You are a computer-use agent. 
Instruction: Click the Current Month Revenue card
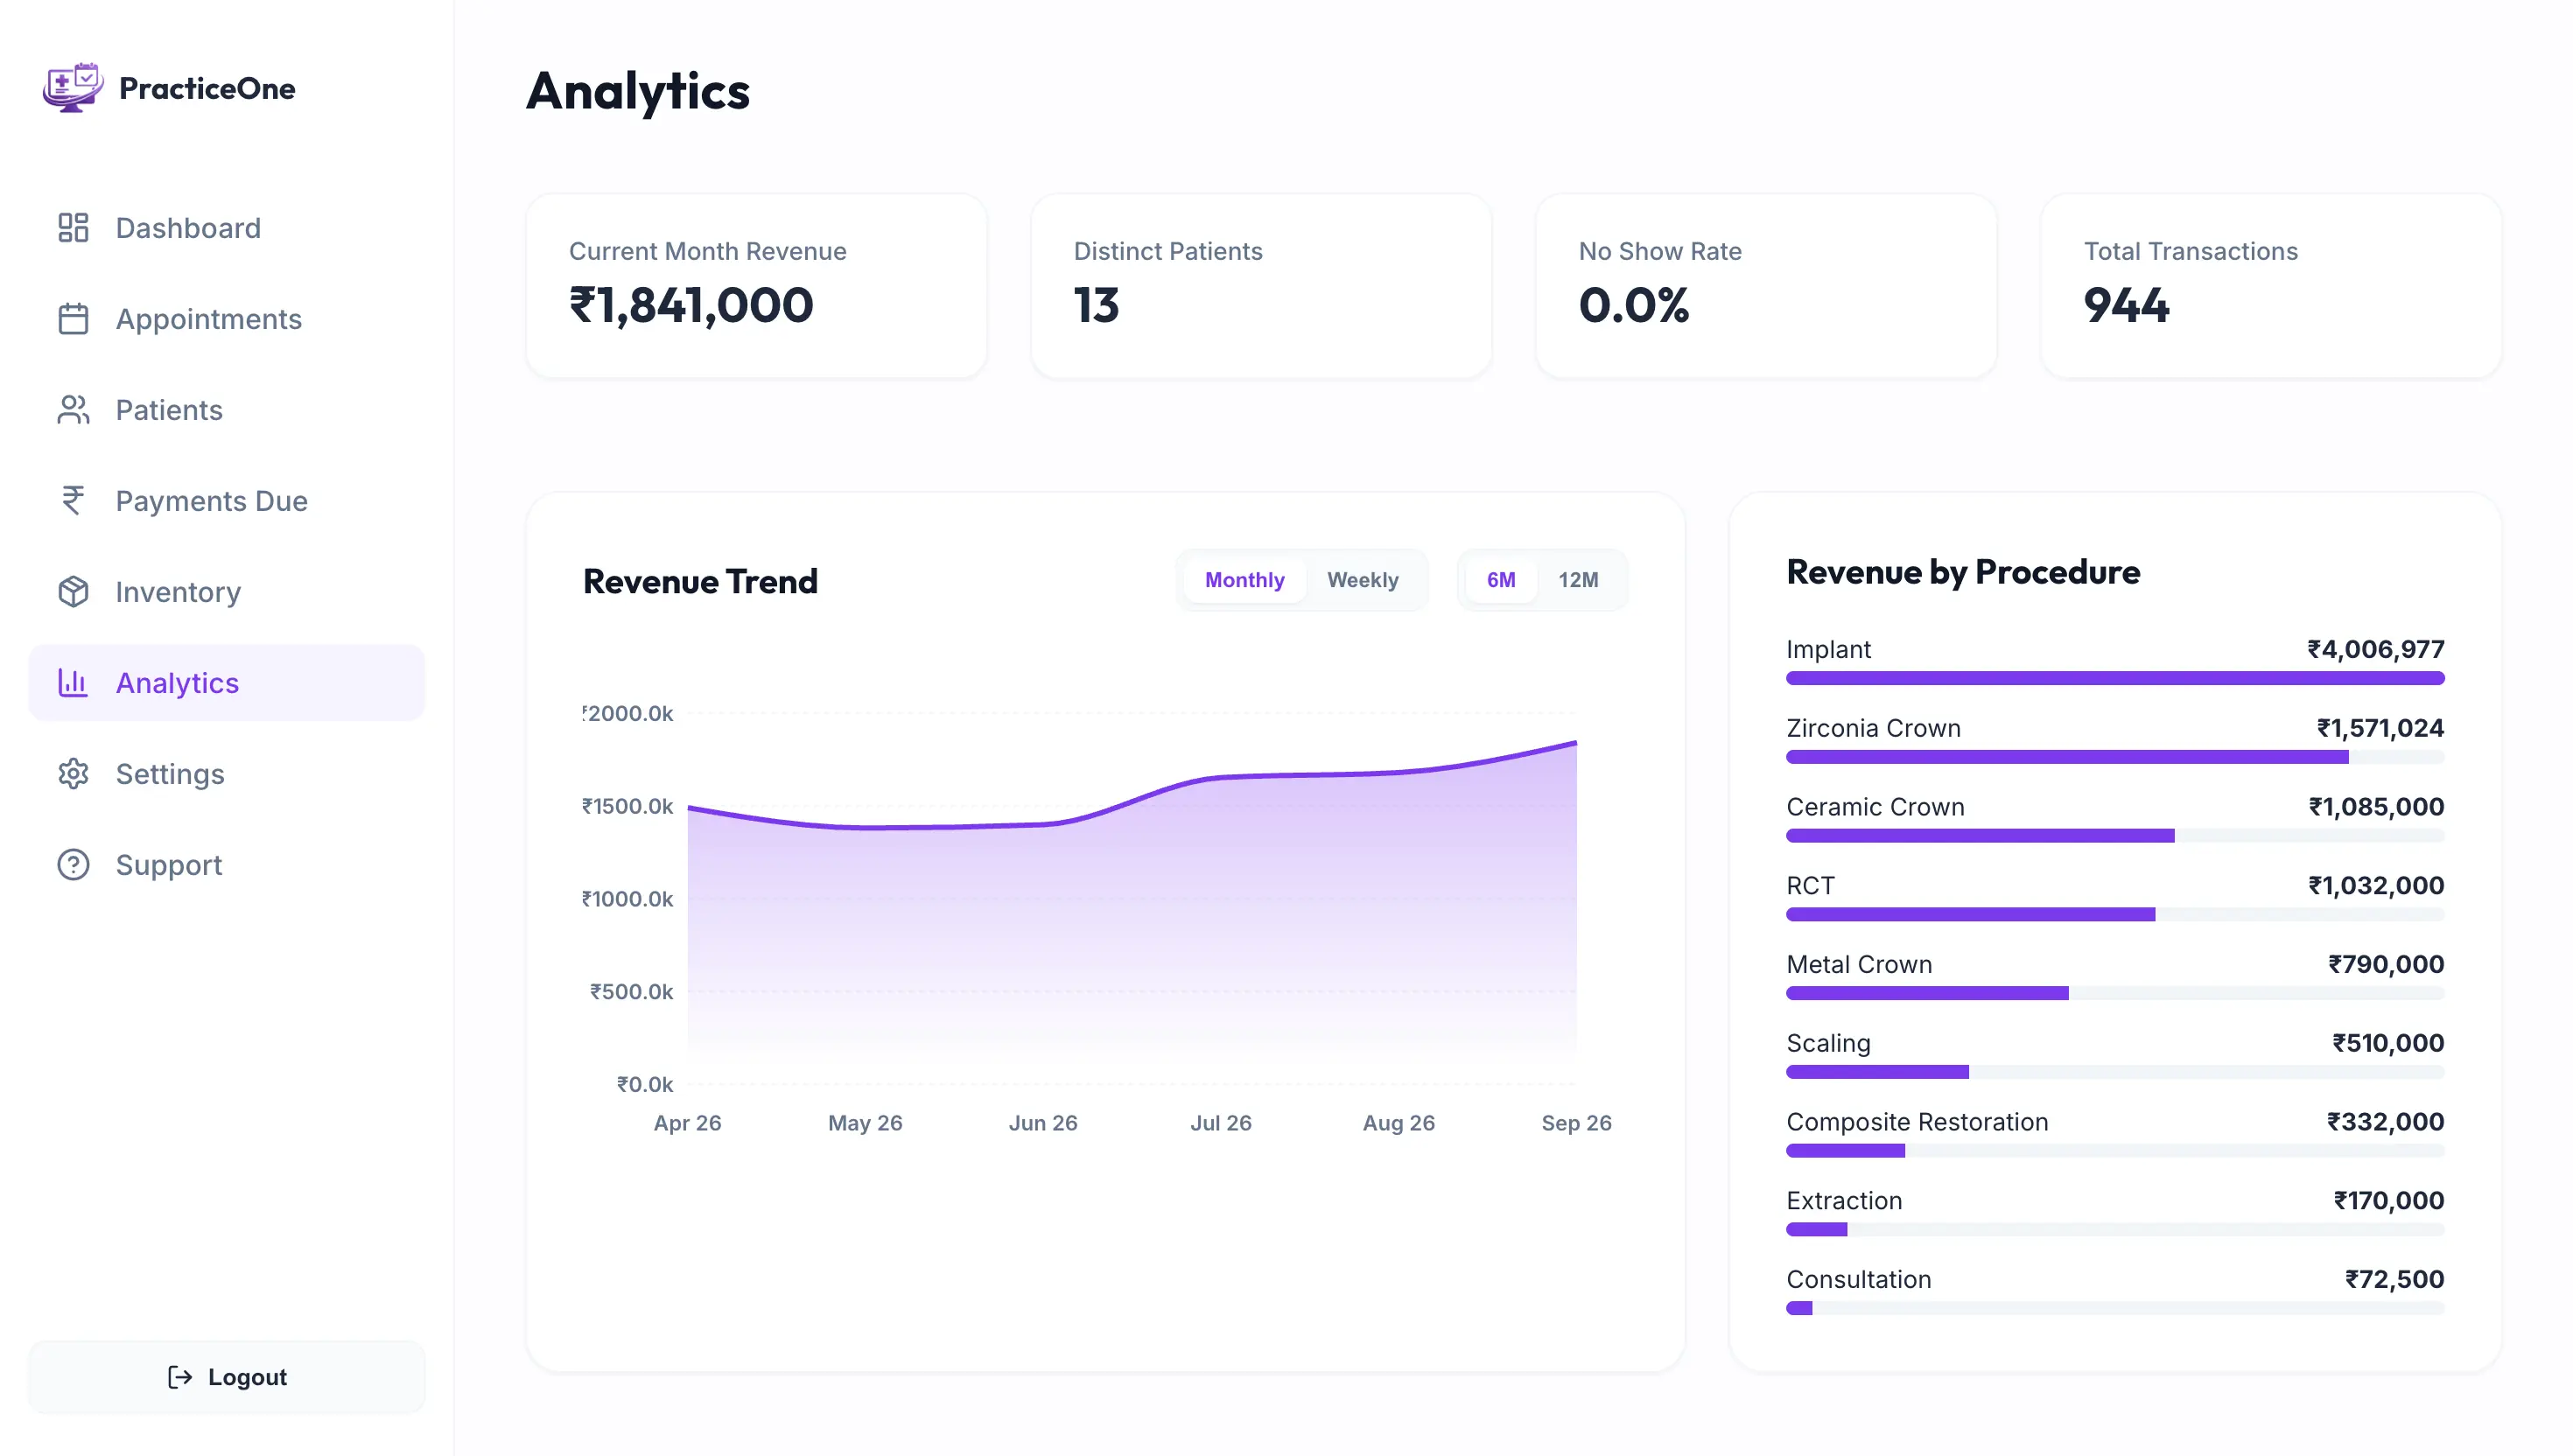click(x=756, y=286)
